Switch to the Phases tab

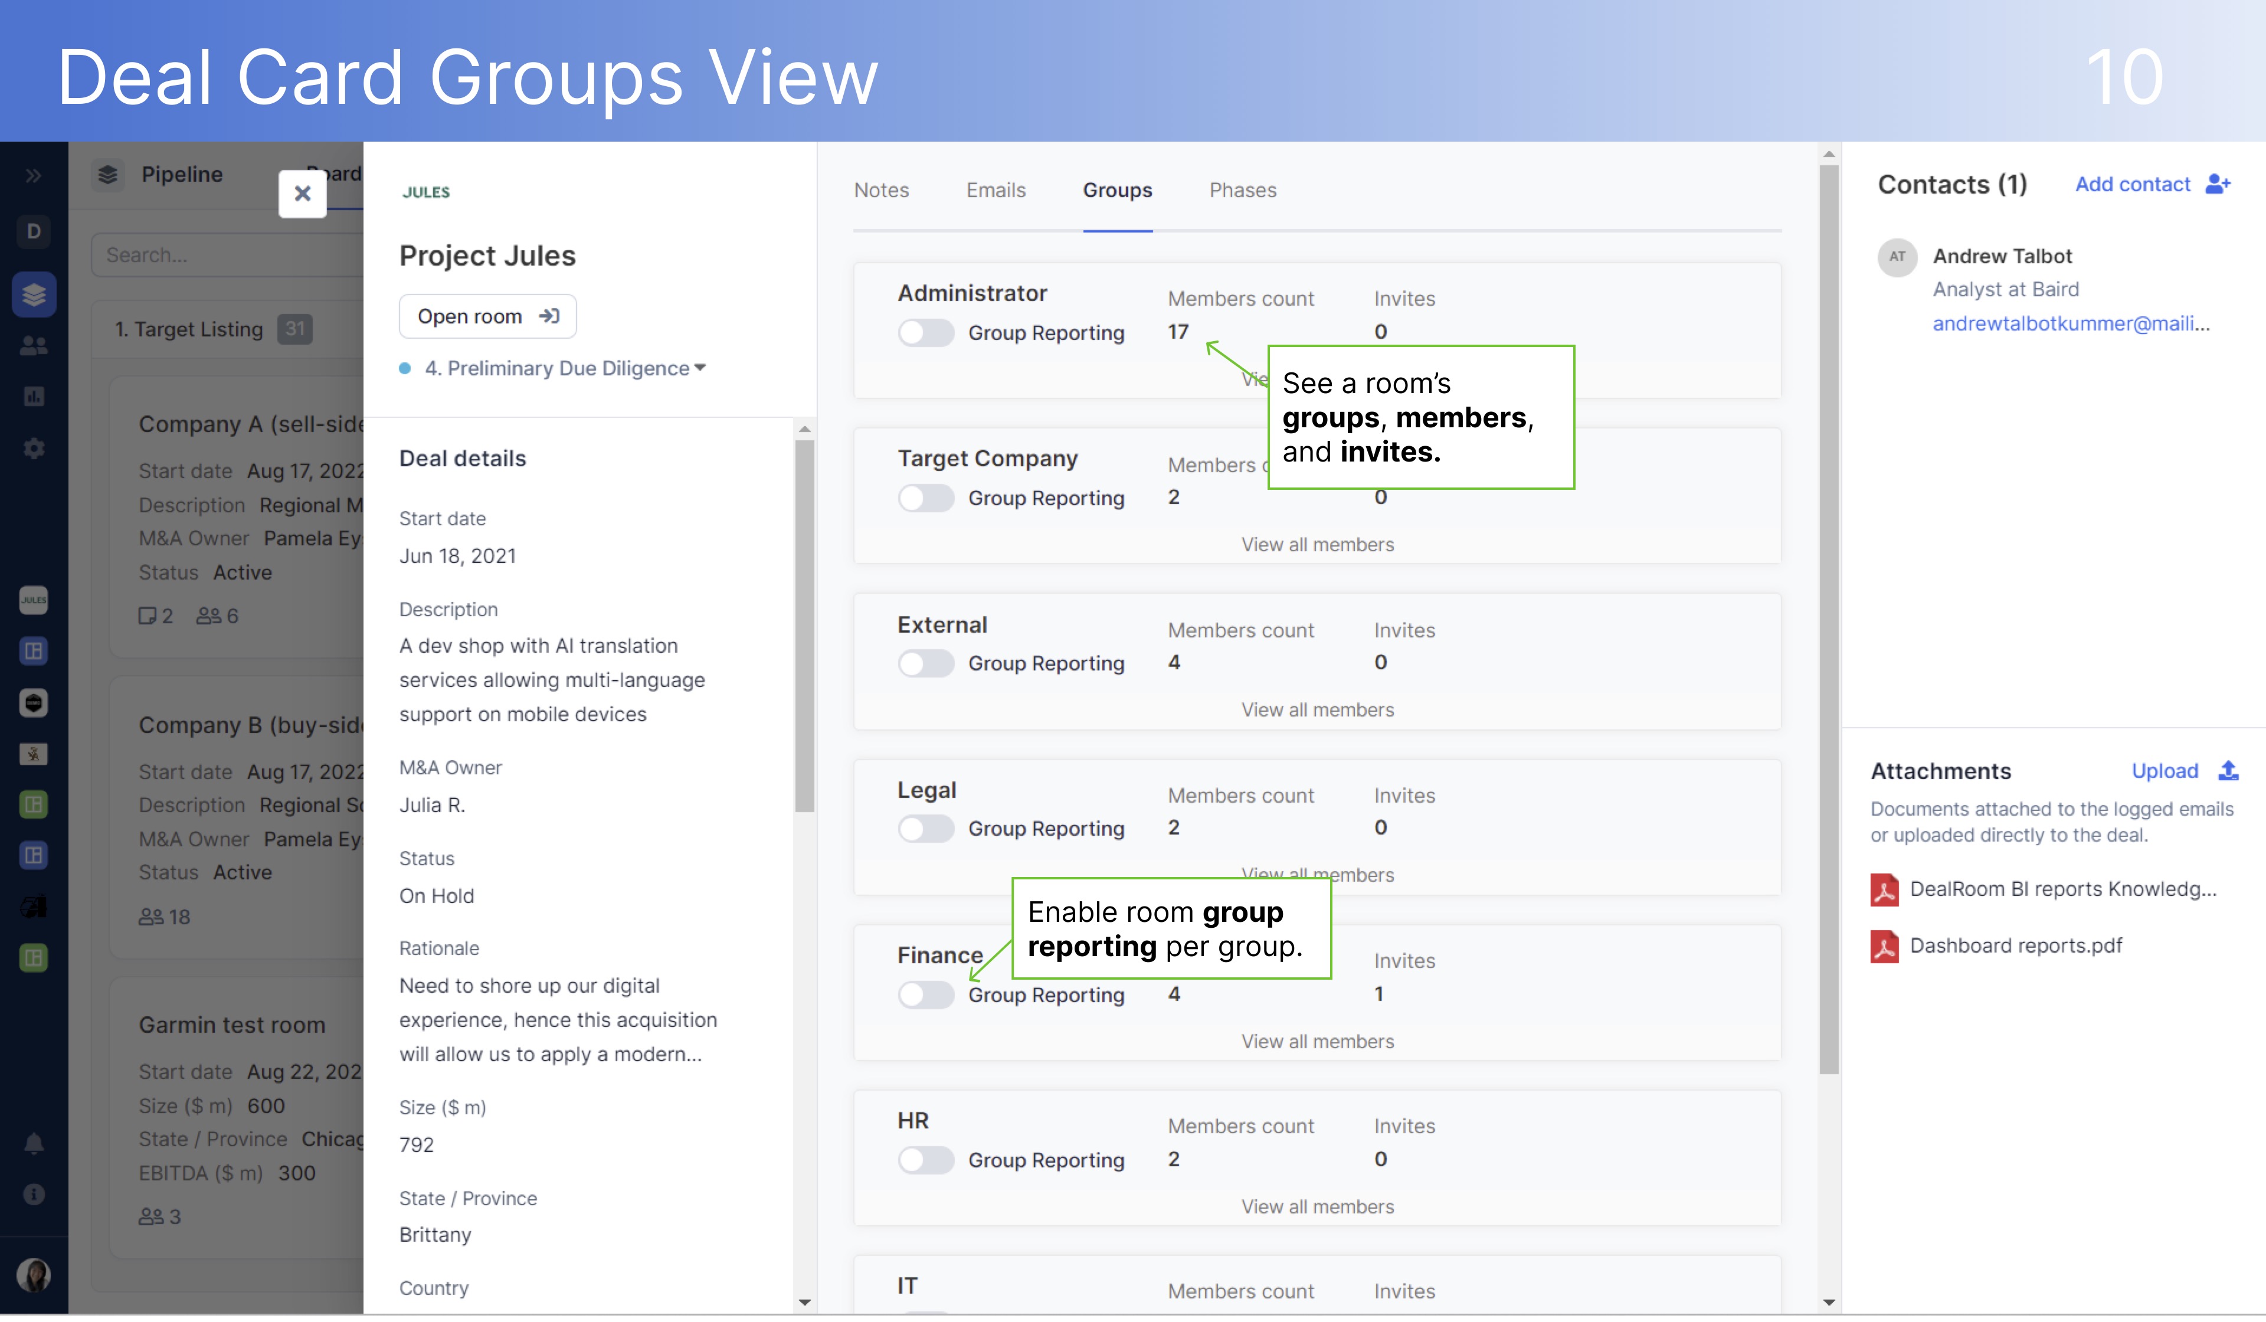[x=1243, y=190]
